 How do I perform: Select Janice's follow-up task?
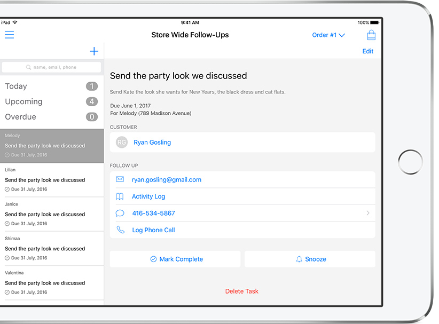click(x=52, y=215)
